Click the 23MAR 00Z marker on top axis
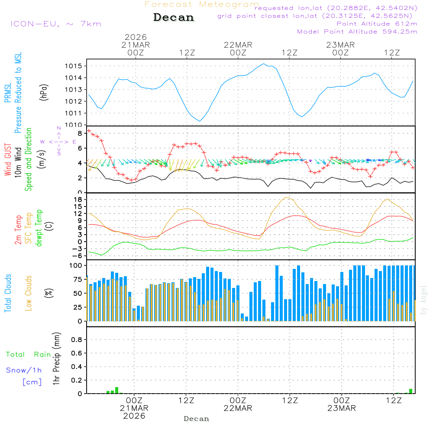Image resolution: width=433 pixels, height=433 pixels. (x=340, y=48)
